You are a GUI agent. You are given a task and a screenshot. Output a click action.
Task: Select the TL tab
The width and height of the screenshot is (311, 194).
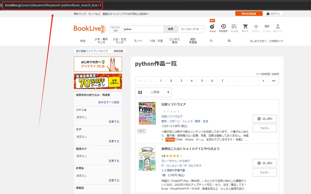[211, 41]
